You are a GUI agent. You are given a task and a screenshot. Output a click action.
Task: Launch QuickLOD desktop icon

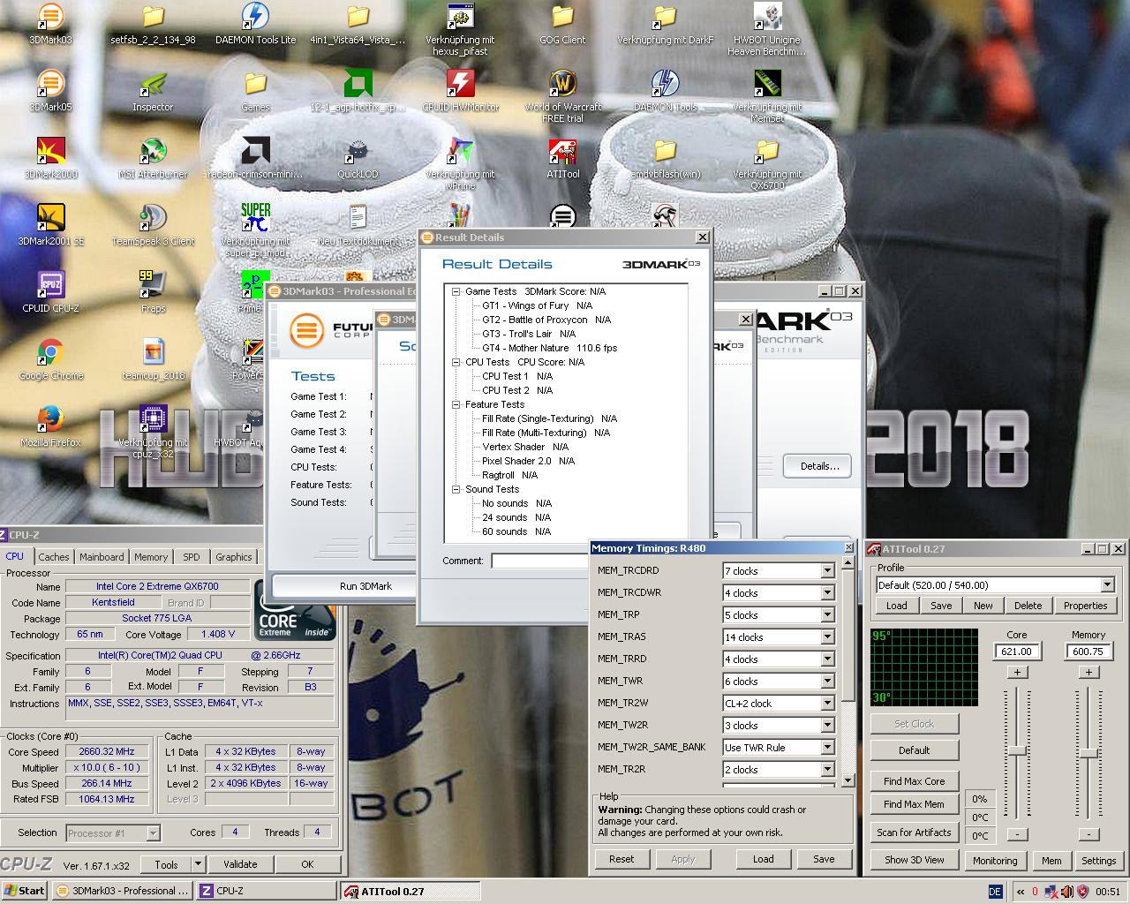(x=358, y=158)
